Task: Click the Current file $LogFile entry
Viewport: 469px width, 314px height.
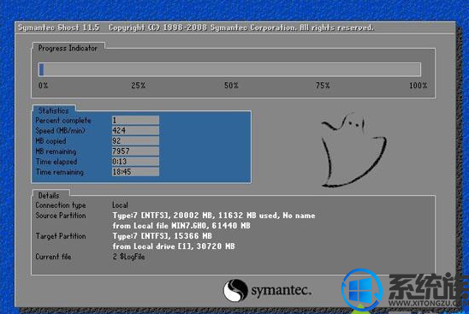Action: point(128,257)
